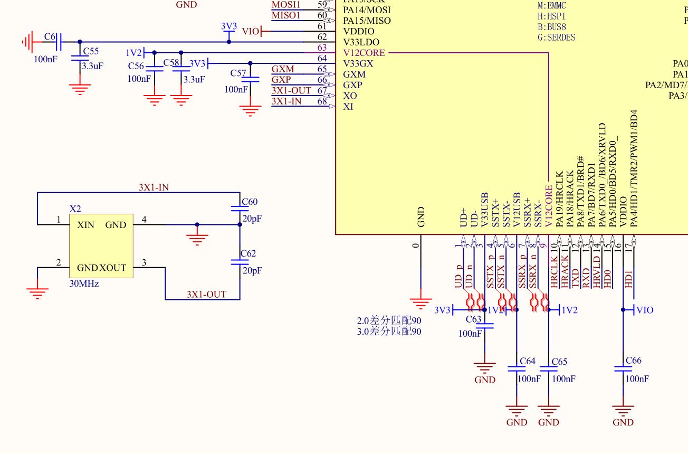Screen dimensions: 688x454
Task: Select the C6 capacitor designator
Action: coord(50,36)
